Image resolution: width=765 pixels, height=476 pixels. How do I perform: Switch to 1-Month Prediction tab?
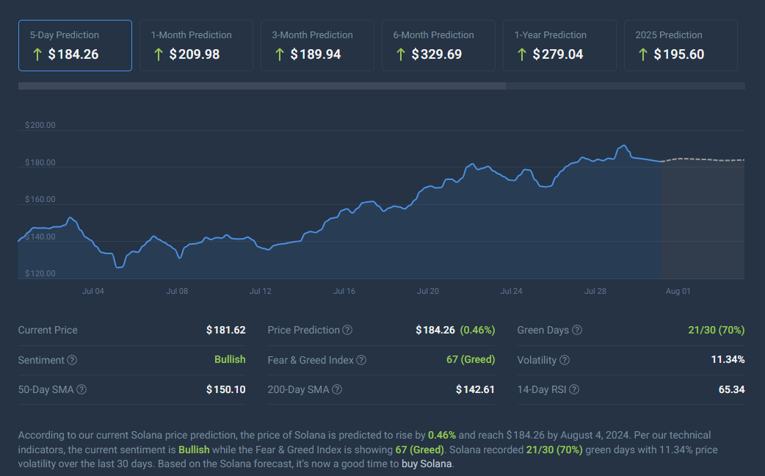point(196,46)
